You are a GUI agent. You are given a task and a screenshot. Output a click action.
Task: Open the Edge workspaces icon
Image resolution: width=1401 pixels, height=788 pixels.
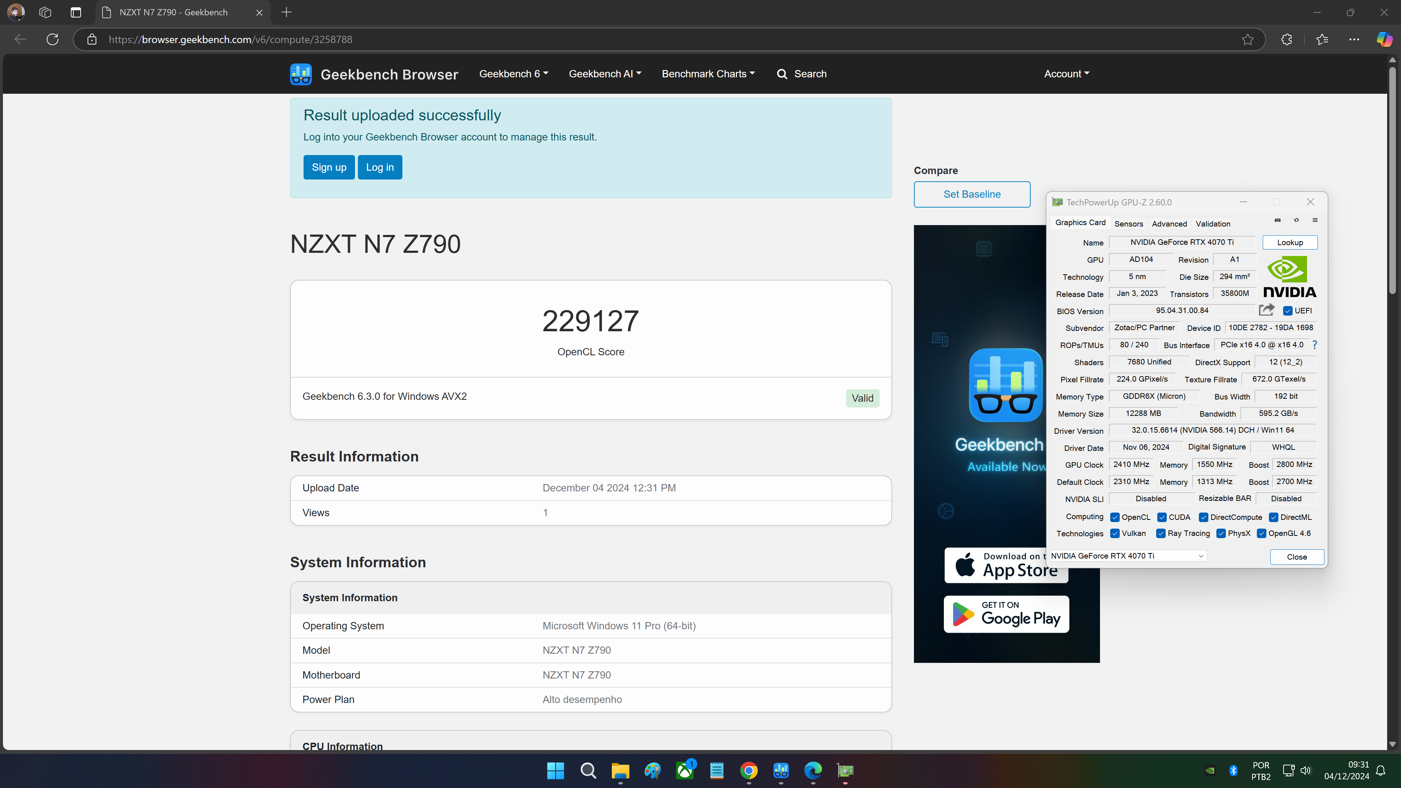pos(45,12)
